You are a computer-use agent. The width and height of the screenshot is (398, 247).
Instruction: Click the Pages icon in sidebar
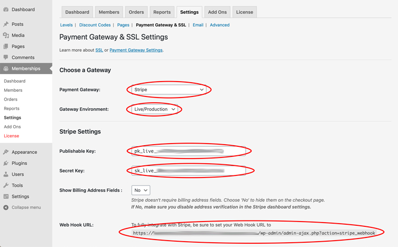coord(6,47)
